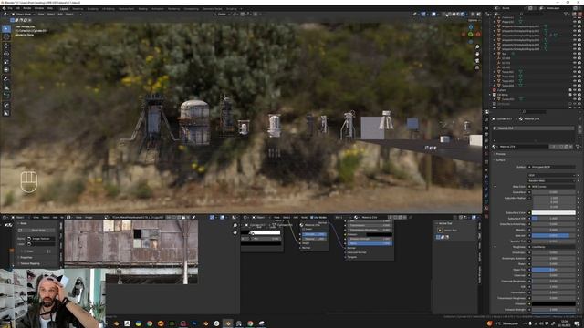Viewport: 584px width, 328px height.
Task: Toggle Use Nodes checkbox in node editor
Action: point(312,217)
